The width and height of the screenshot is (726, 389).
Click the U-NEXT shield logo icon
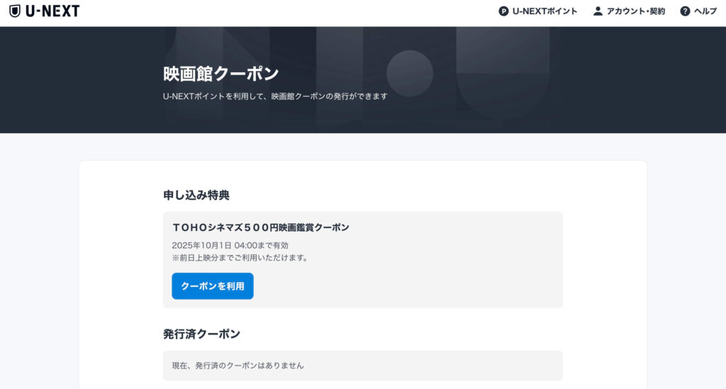coord(15,11)
